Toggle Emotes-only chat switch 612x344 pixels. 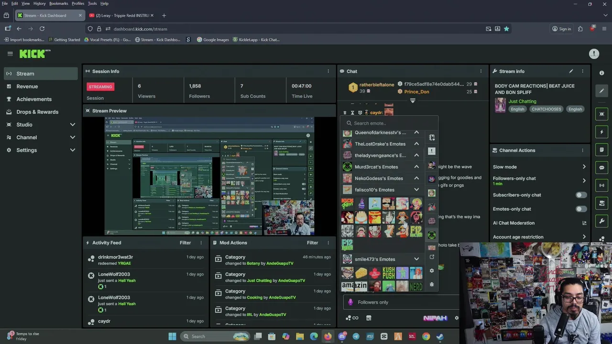(x=580, y=209)
